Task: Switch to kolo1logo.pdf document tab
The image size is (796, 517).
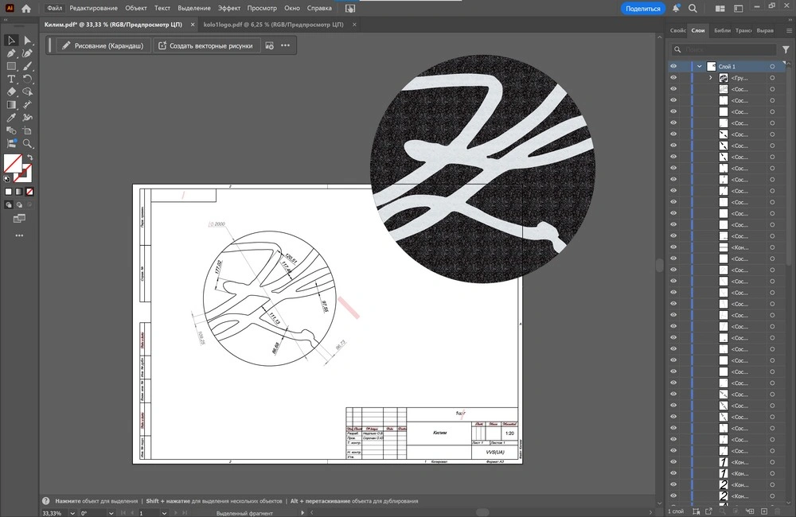Action: point(272,25)
